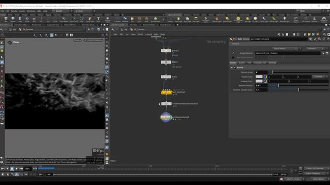Toggle display flag on pyrobakevolume1 node
Viewport: 330px width, 185px height.
click(171, 117)
